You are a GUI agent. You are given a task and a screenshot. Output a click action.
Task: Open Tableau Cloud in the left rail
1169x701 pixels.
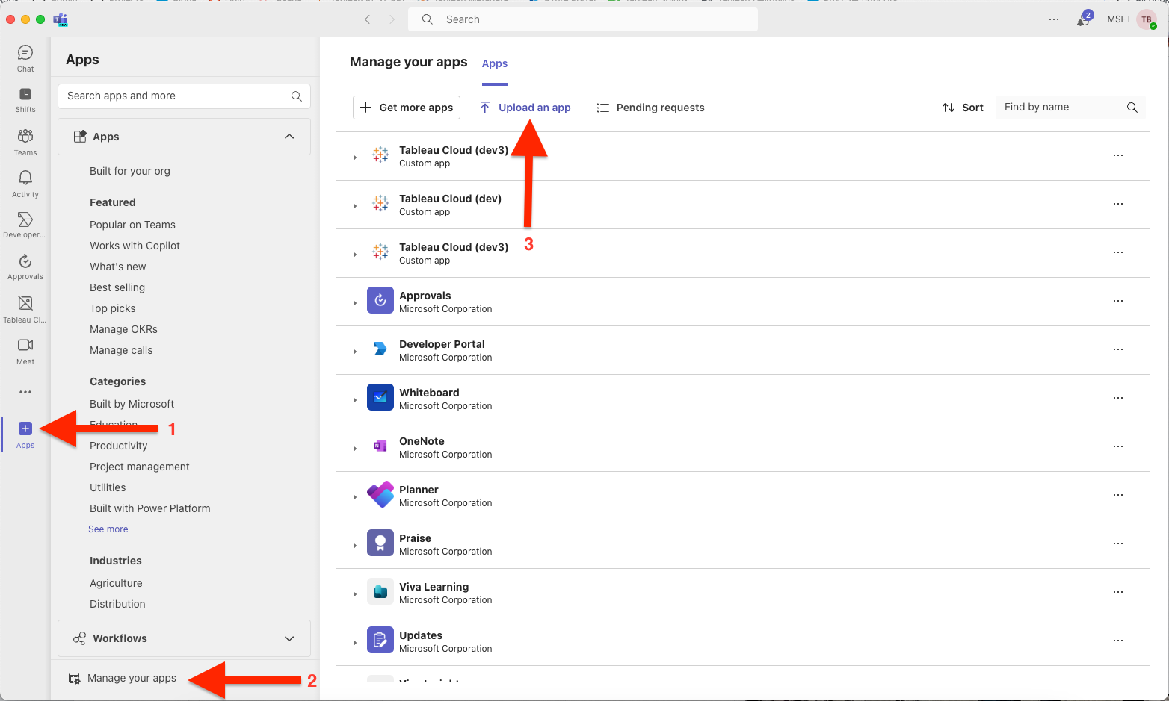pos(25,309)
